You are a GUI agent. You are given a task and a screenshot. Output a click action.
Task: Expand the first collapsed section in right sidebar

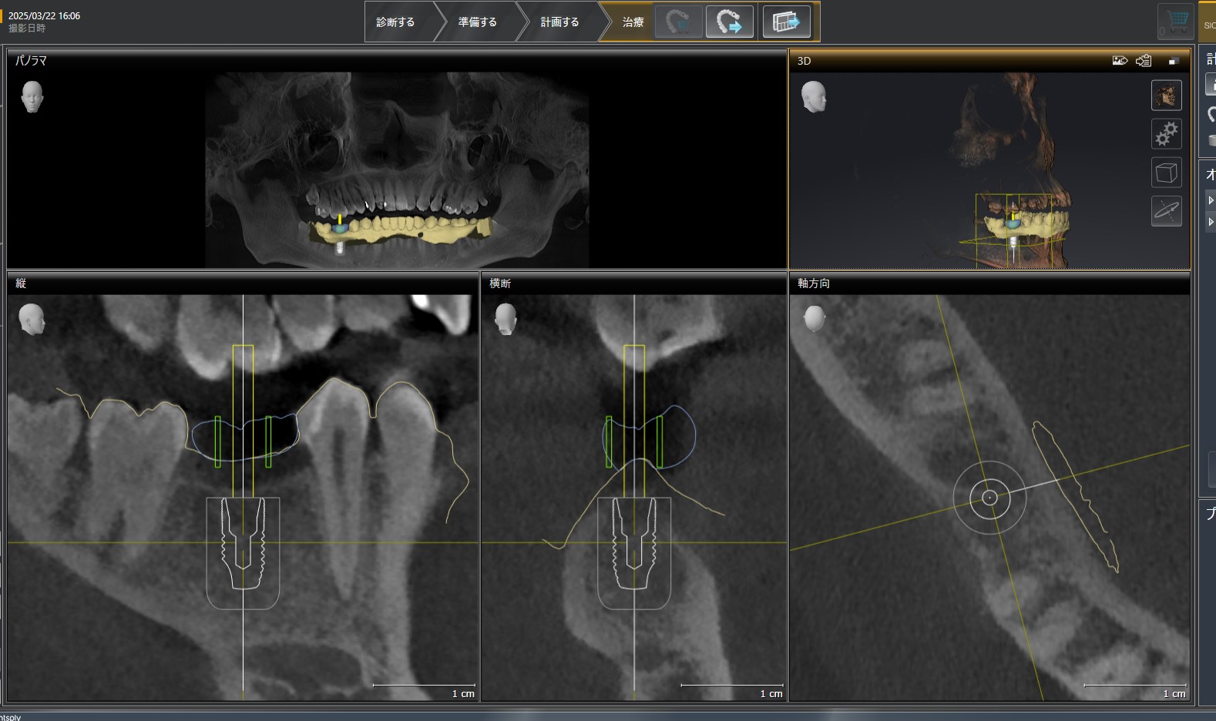(1211, 200)
